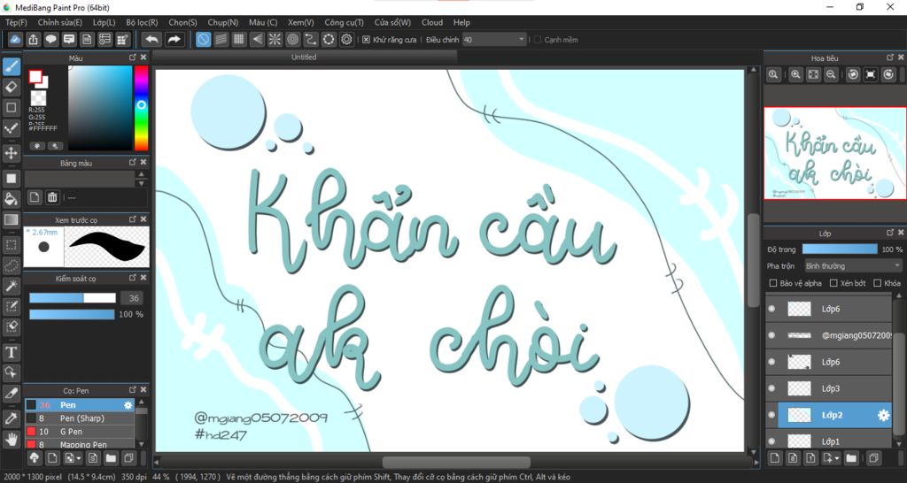Select the Lasso tool
907x483 pixels.
[11, 265]
